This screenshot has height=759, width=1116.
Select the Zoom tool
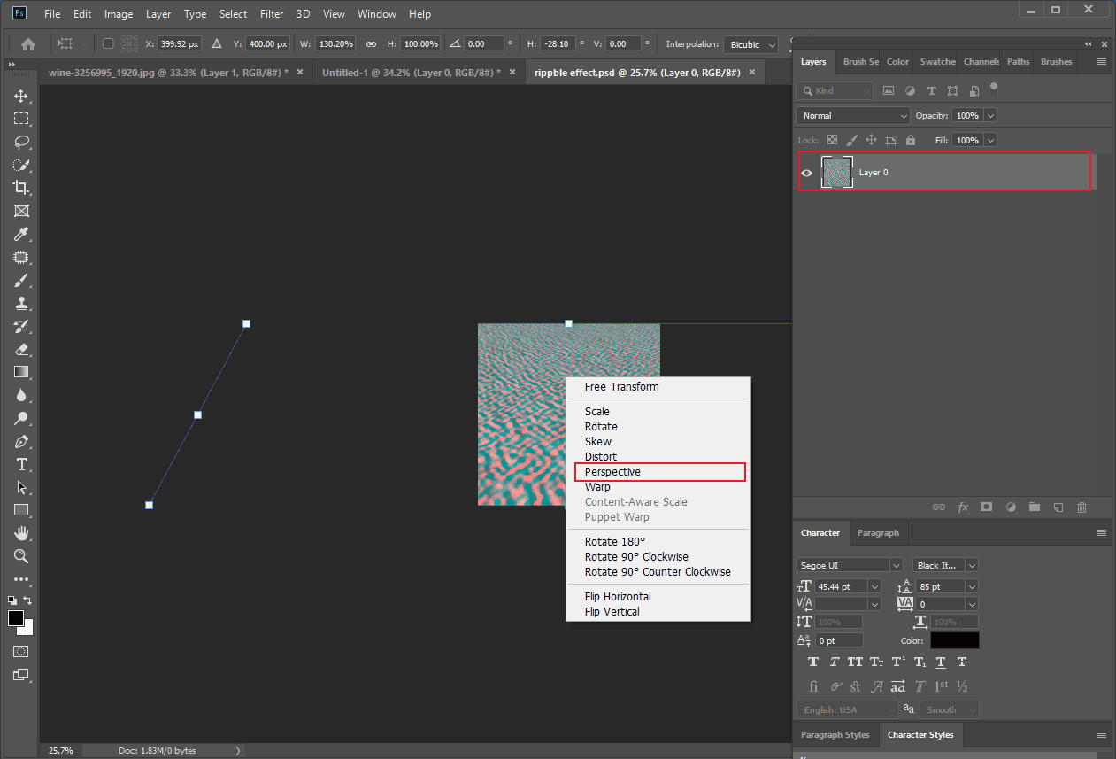(21, 556)
